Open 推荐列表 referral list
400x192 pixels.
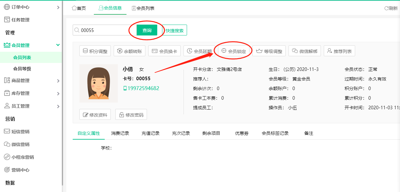click(x=339, y=51)
